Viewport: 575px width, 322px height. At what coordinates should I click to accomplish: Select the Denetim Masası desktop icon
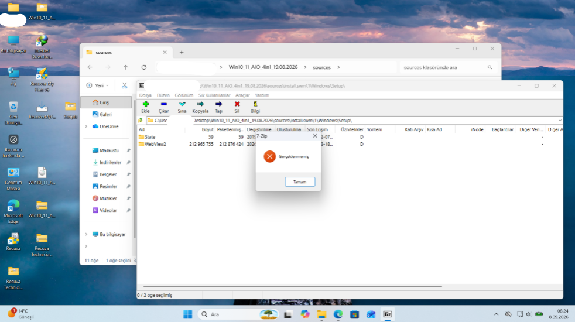[x=13, y=179]
